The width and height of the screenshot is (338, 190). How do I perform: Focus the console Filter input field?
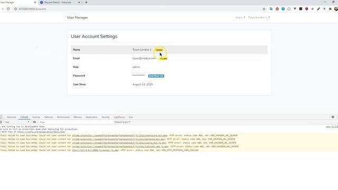[76, 122]
